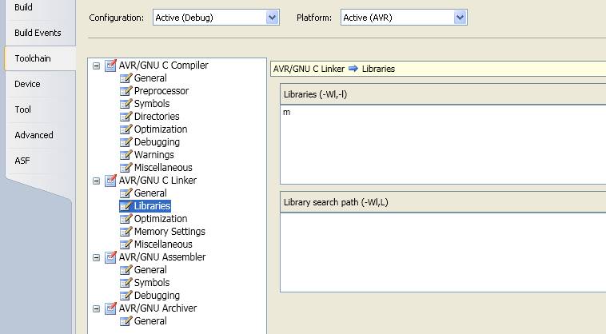This screenshot has width=606, height=334.
Task: Click the icon beside Directories
Action: [x=126, y=117]
